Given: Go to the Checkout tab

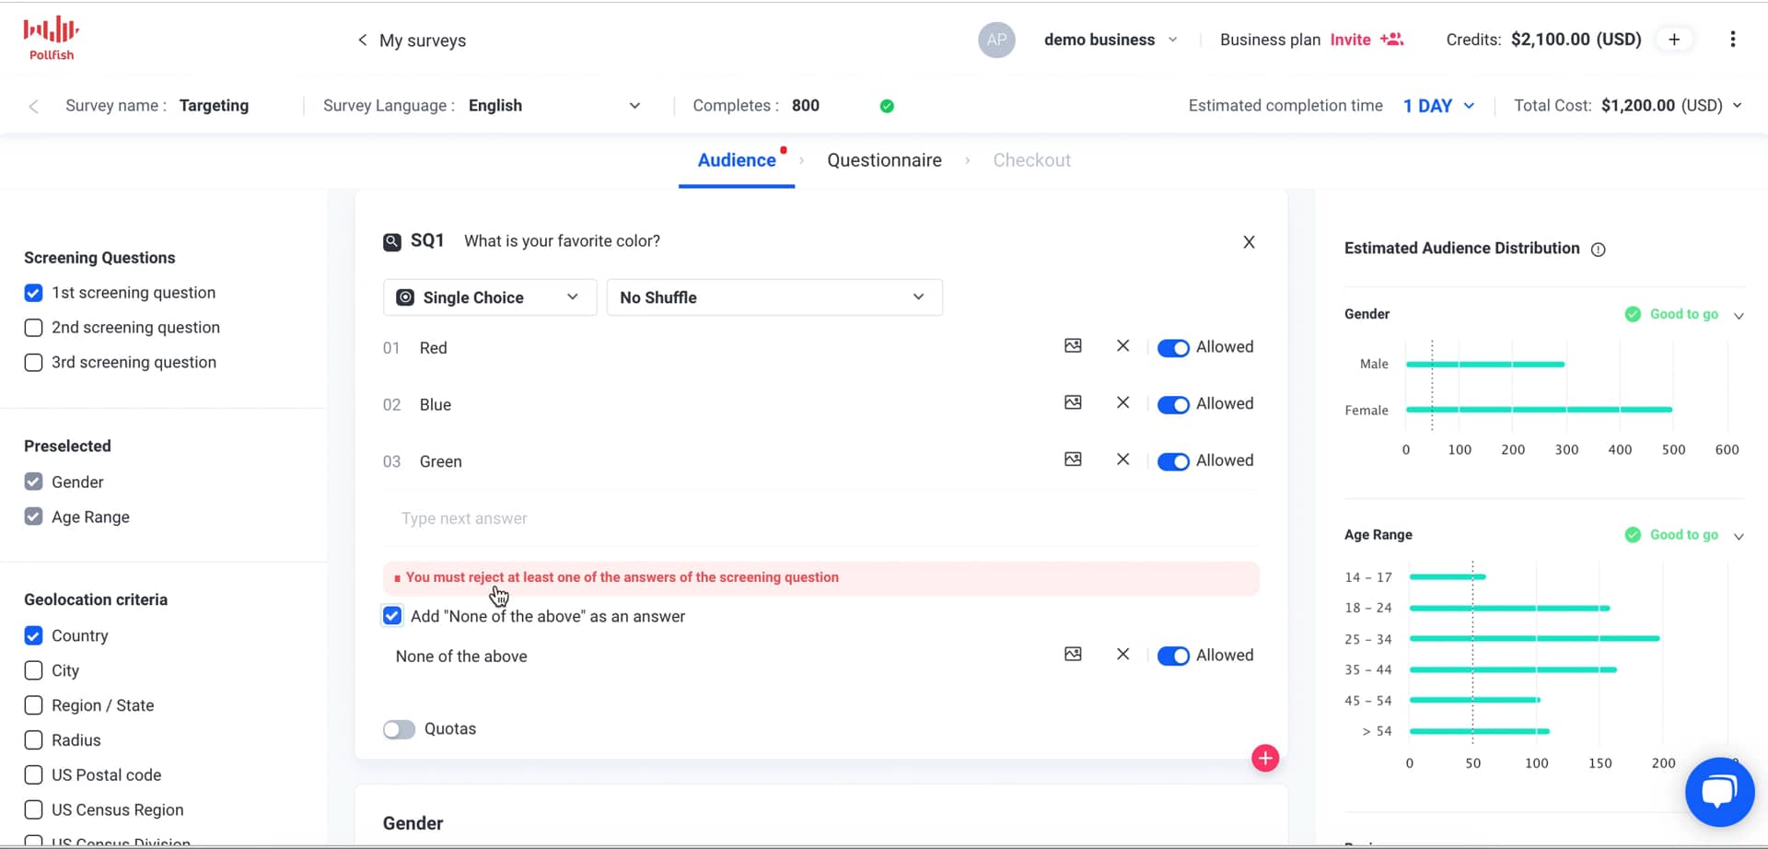Looking at the screenshot, I should [1031, 160].
